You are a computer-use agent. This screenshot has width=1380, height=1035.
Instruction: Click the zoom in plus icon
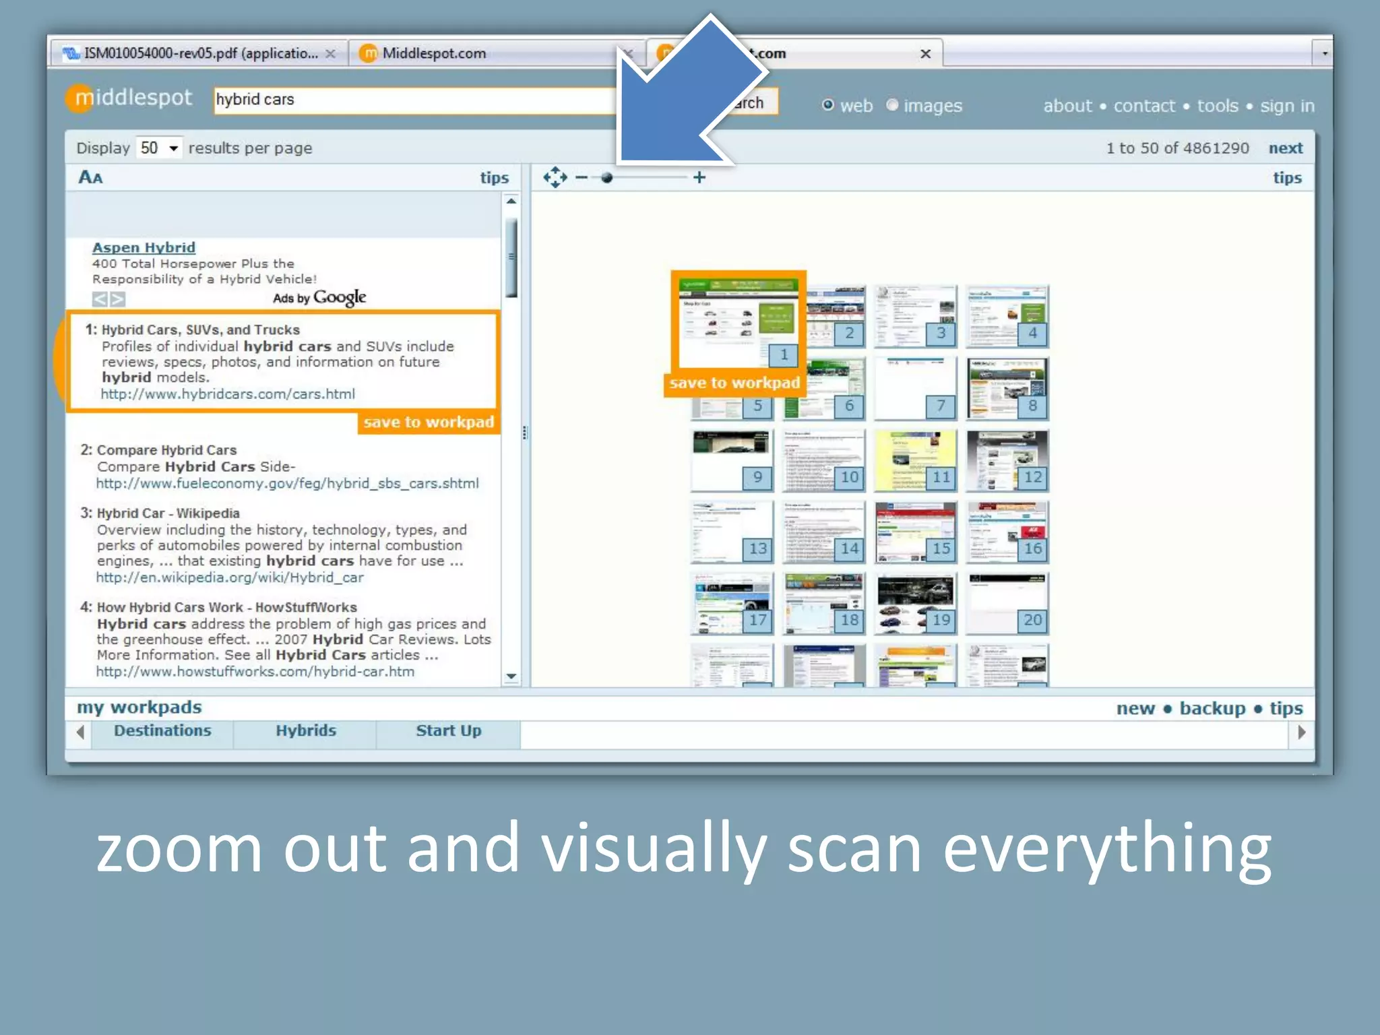tap(699, 177)
